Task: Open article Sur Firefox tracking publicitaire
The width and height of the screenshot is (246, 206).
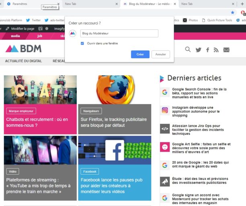Action: point(114,122)
